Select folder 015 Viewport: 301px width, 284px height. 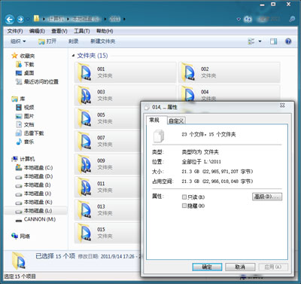point(108,233)
